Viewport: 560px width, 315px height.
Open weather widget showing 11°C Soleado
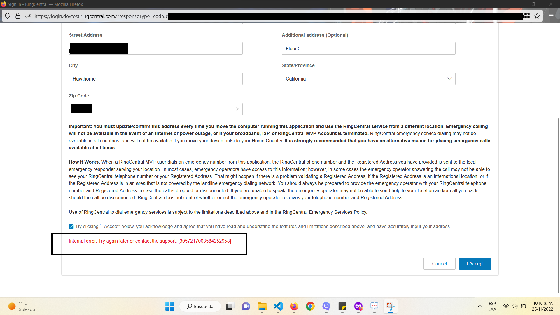(x=22, y=306)
